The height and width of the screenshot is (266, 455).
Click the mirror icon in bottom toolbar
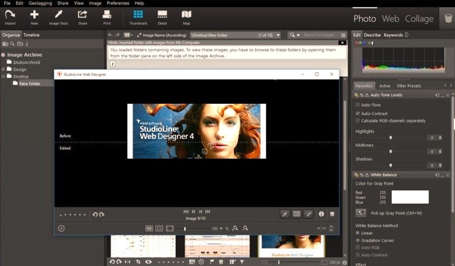click(127, 262)
